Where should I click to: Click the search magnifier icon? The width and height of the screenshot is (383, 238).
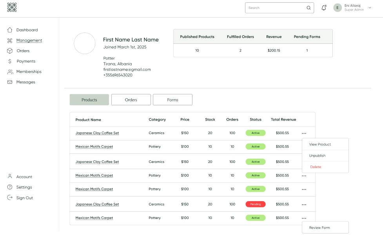[x=309, y=7]
